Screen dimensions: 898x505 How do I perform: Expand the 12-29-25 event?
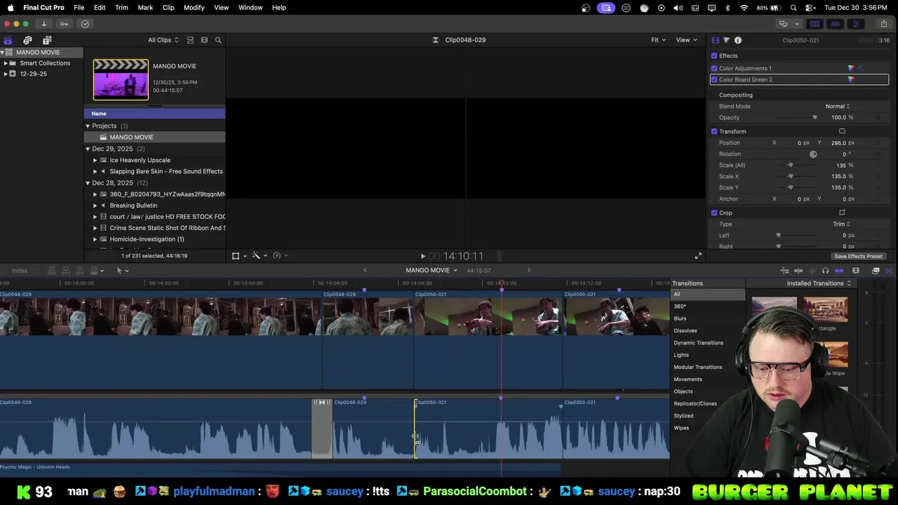[6, 74]
